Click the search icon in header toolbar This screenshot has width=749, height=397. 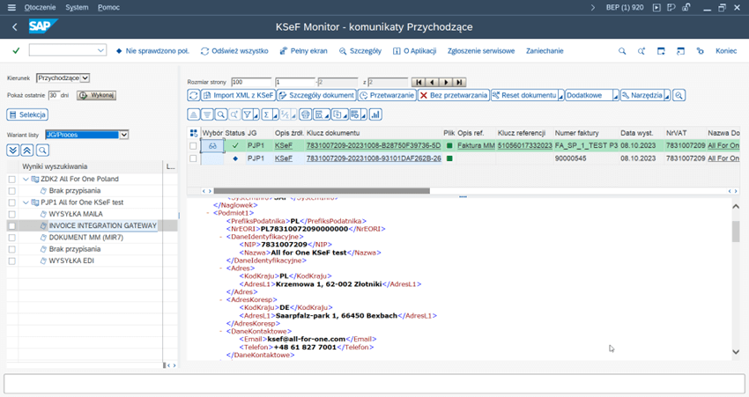pyautogui.click(x=622, y=51)
